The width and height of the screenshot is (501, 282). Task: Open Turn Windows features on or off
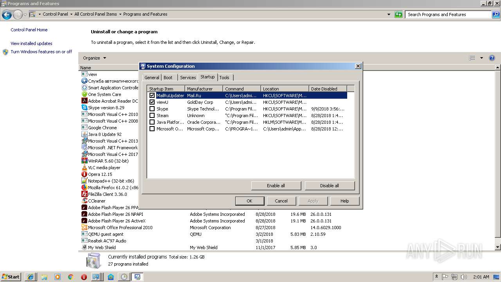41,52
